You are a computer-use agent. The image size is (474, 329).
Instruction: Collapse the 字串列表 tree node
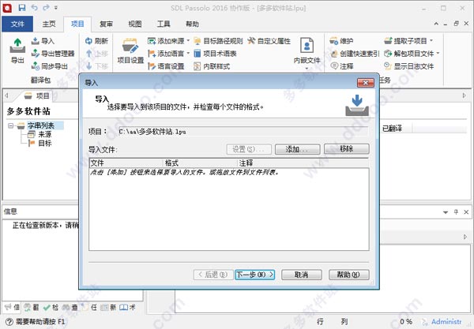11,125
